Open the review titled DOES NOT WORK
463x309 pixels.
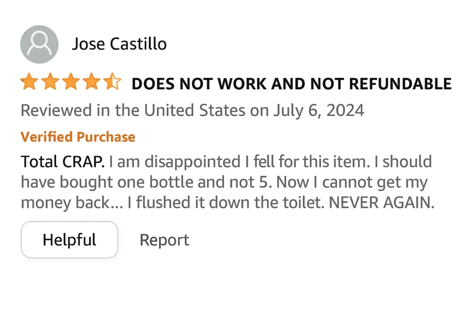pyautogui.click(x=291, y=83)
